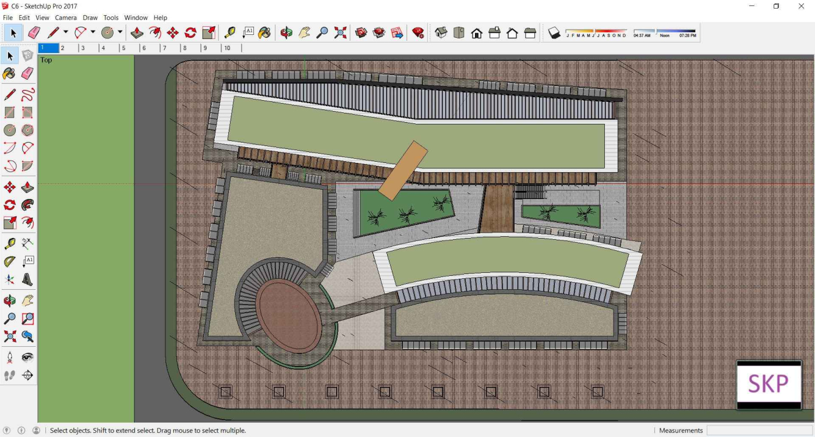Select the Freehand tool in left toolbar

point(27,95)
